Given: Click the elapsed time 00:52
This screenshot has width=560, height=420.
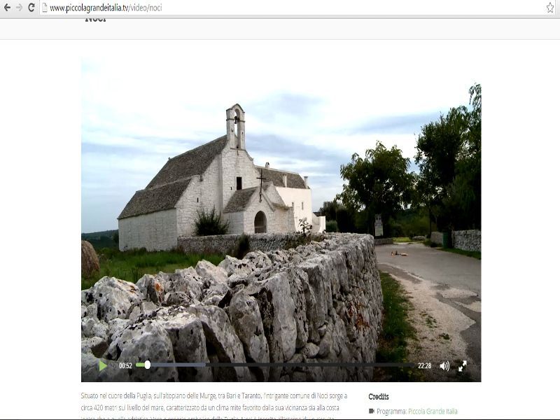Looking at the screenshot, I should pyautogui.click(x=125, y=365).
